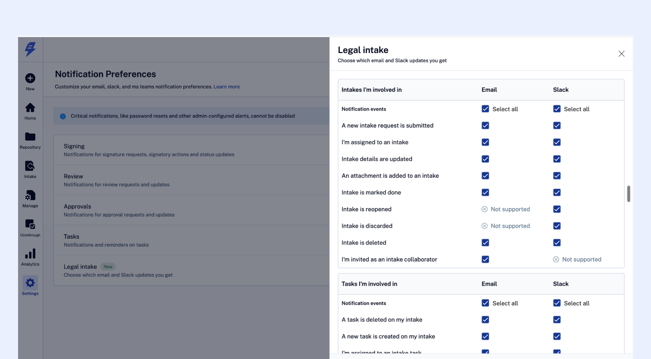
Task: Follow the Learn more link
Action: (227, 87)
